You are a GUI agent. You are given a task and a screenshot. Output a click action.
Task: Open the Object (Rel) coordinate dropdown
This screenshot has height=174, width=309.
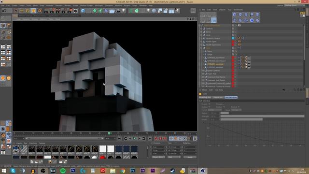(x=159, y=157)
